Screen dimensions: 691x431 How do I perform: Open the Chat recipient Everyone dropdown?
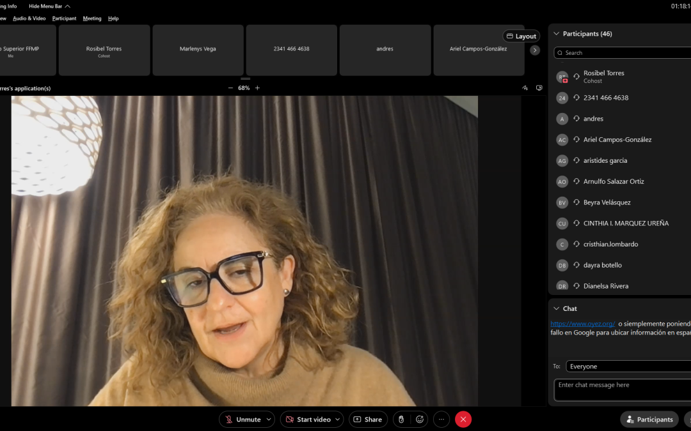[628, 367]
